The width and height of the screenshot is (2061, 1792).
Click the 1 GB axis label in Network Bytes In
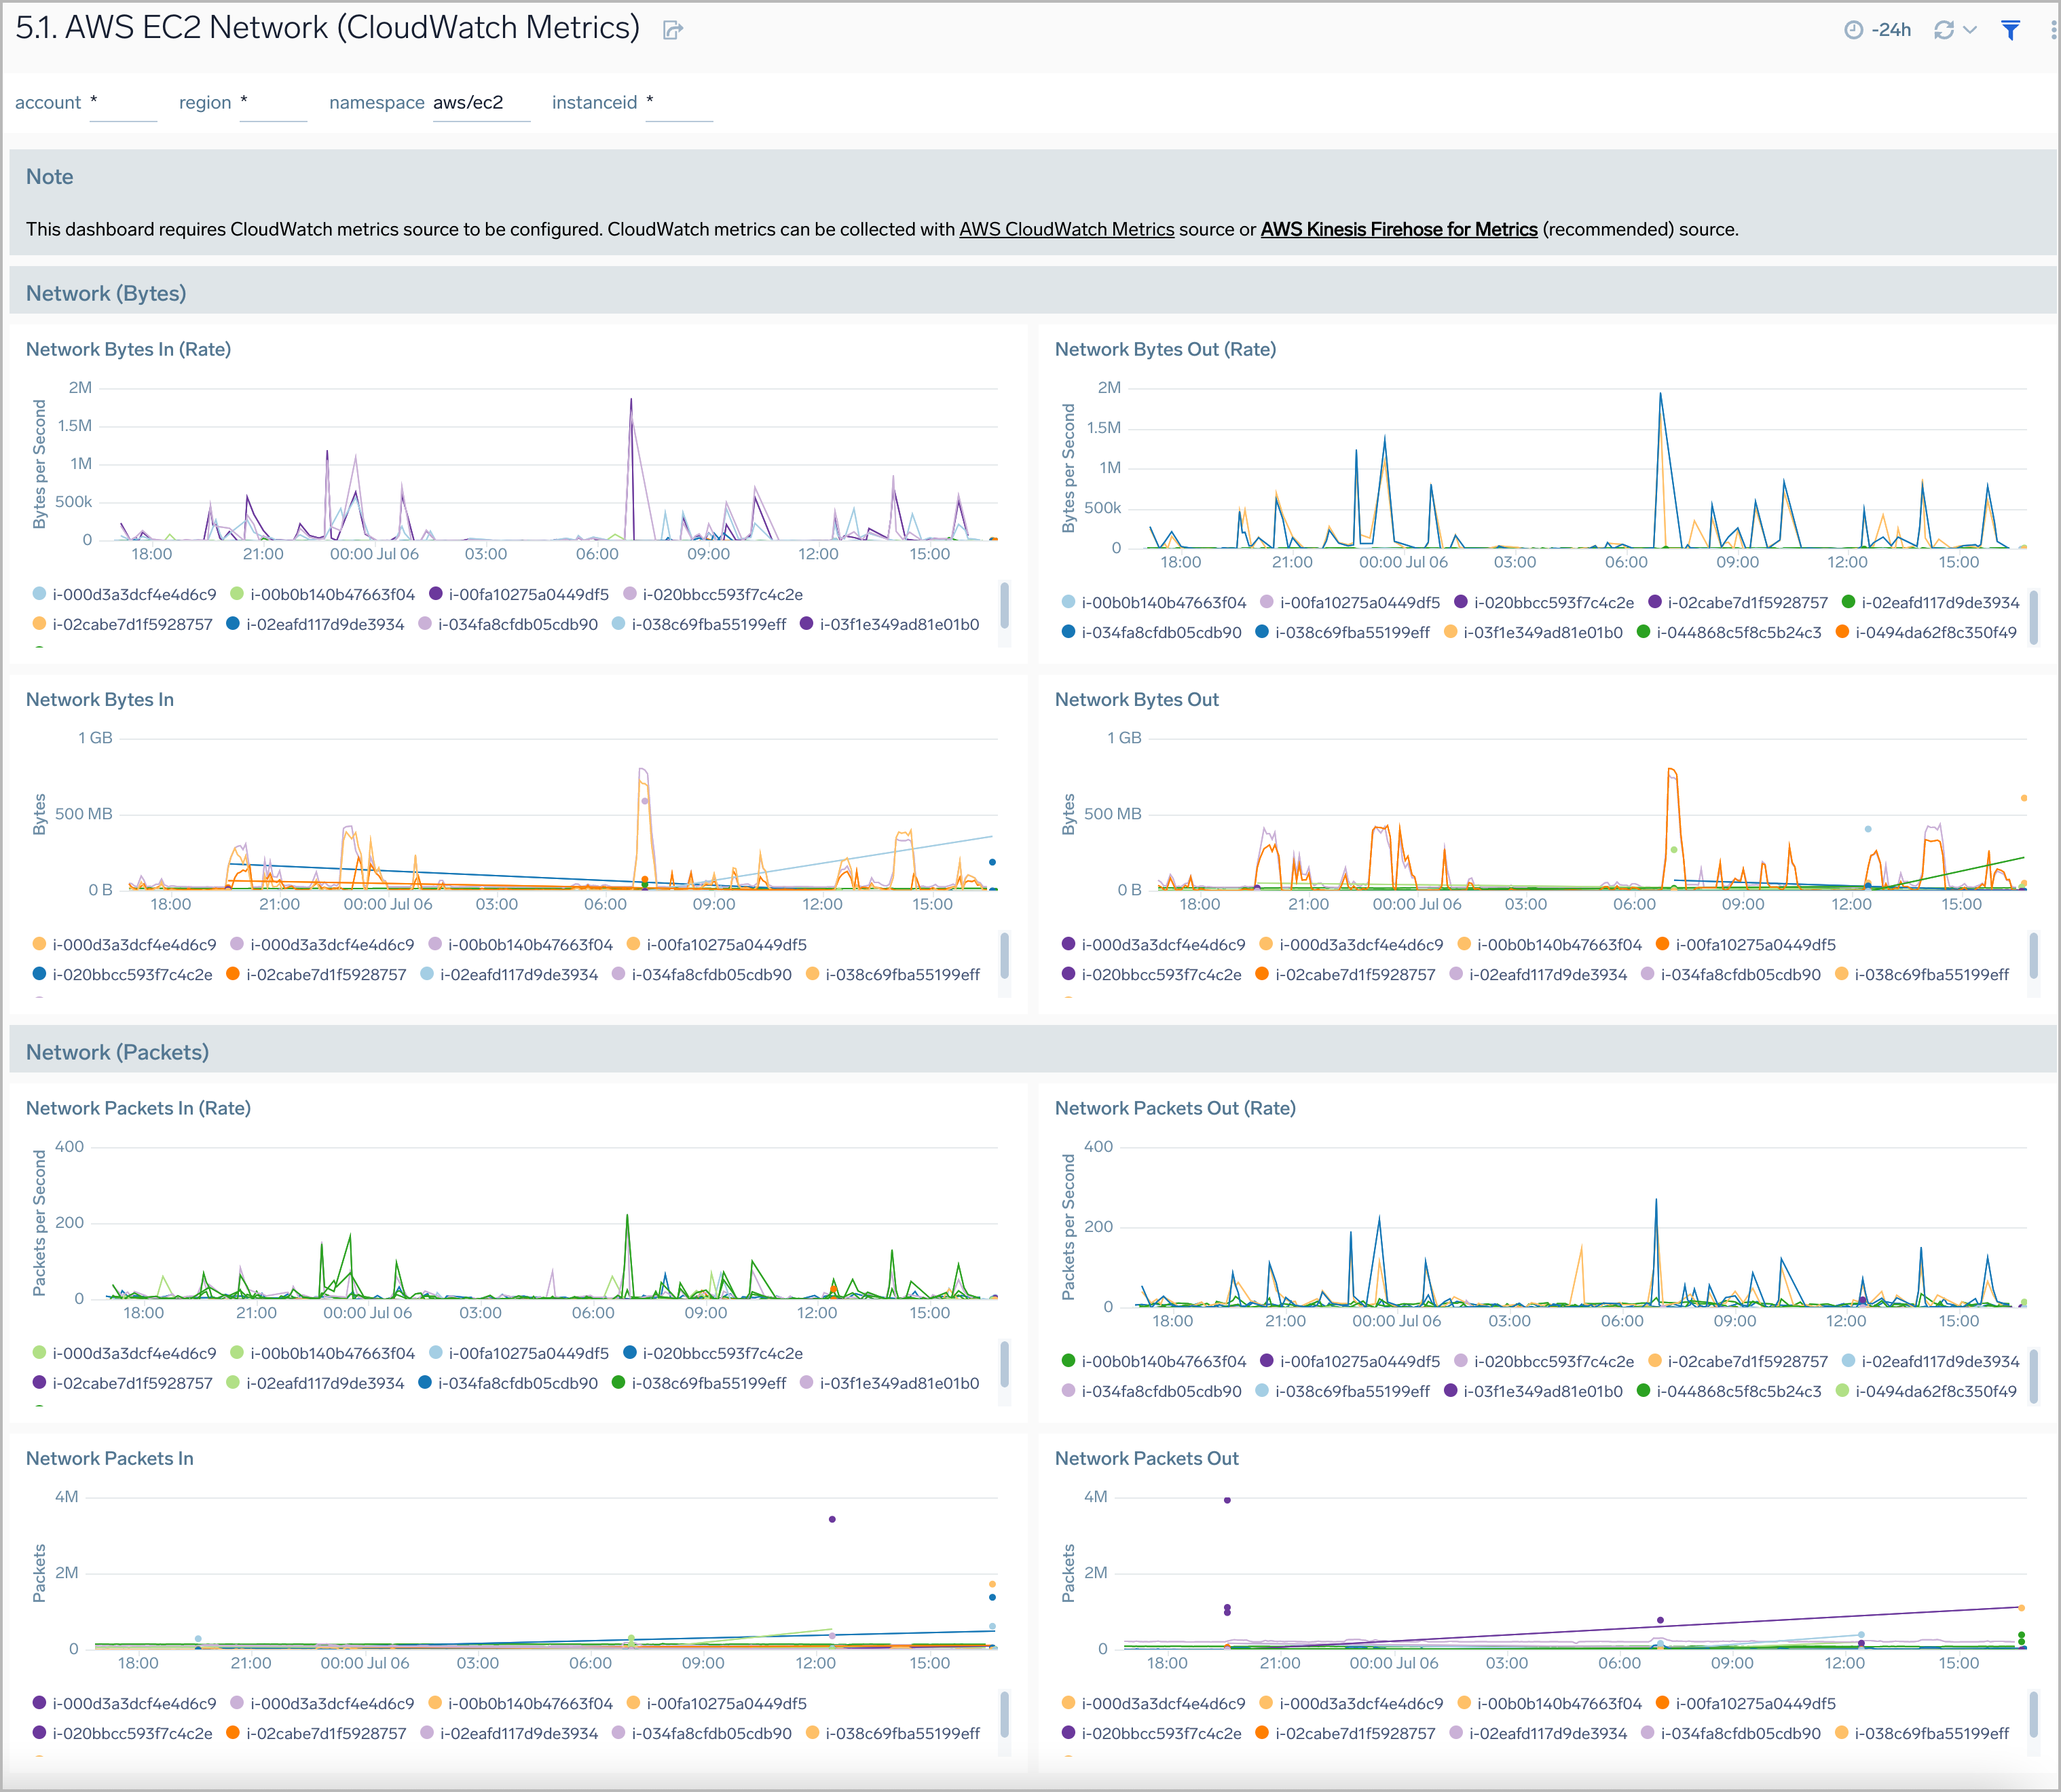coord(95,738)
